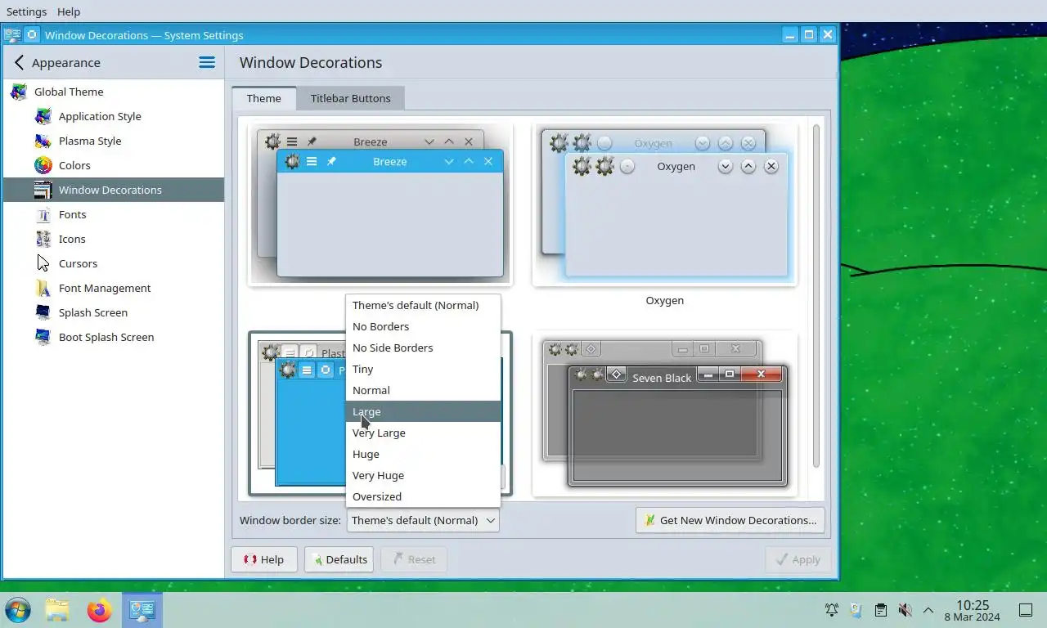Click the Window Decorations sidebar icon
The width and height of the screenshot is (1047, 628).
[x=43, y=190]
